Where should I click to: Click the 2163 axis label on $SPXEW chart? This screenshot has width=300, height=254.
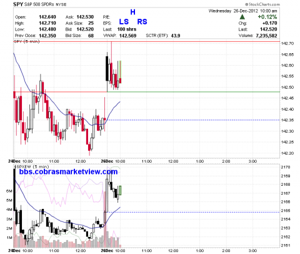(286, 228)
